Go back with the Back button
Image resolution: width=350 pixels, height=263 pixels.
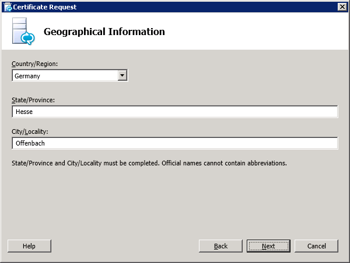point(220,246)
